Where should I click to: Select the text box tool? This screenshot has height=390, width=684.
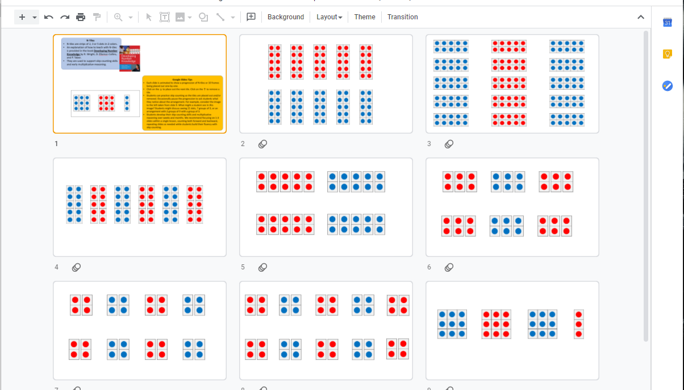165,17
